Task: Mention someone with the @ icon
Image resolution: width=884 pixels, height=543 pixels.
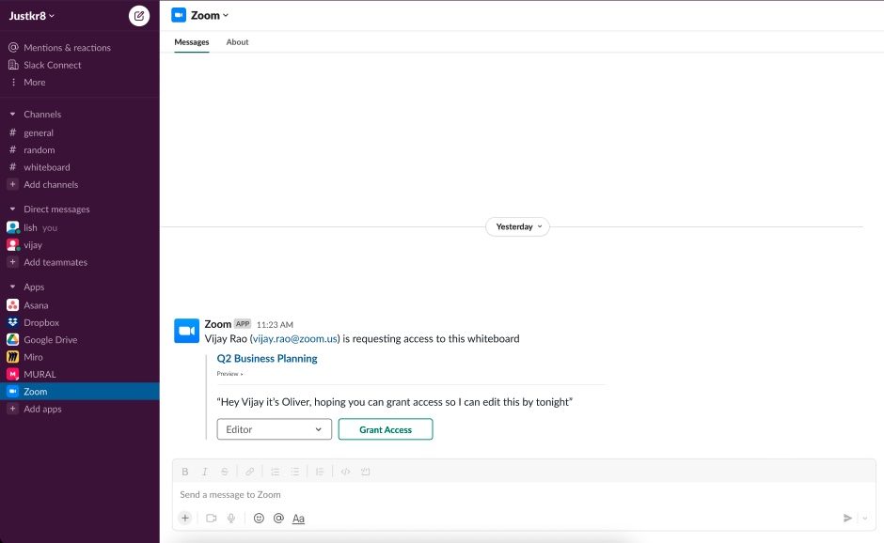Action: pos(278,519)
